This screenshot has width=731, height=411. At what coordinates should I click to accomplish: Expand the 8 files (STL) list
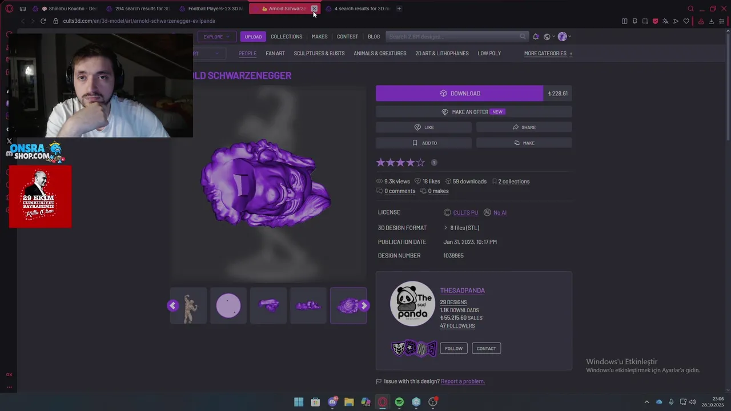pyautogui.click(x=461, y=228)
